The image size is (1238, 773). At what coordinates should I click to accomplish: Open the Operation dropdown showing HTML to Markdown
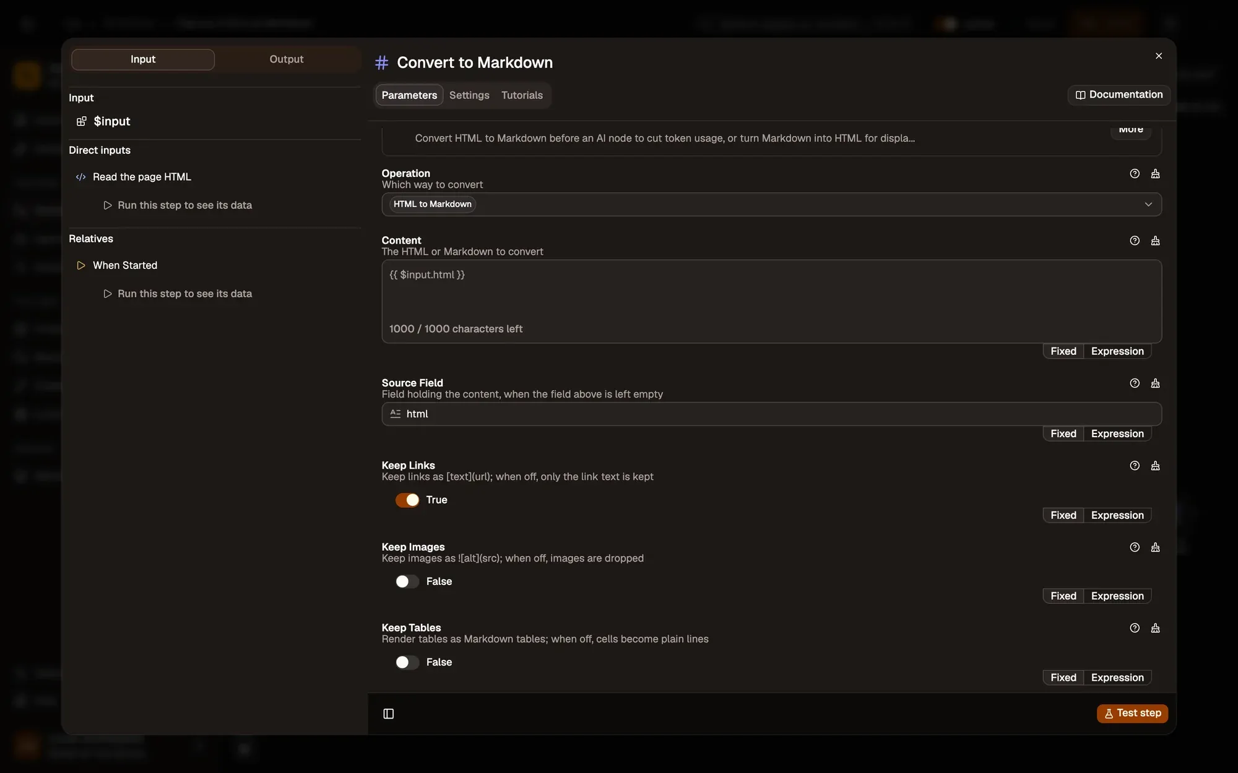[x=771, y=204]
